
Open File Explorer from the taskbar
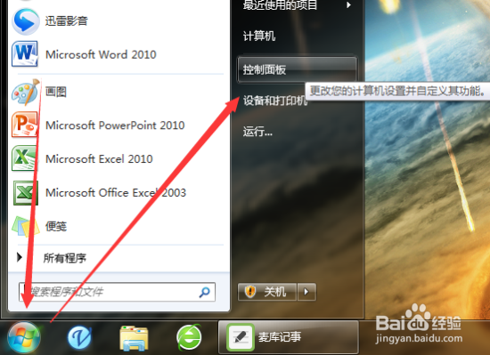pos(134,338)
